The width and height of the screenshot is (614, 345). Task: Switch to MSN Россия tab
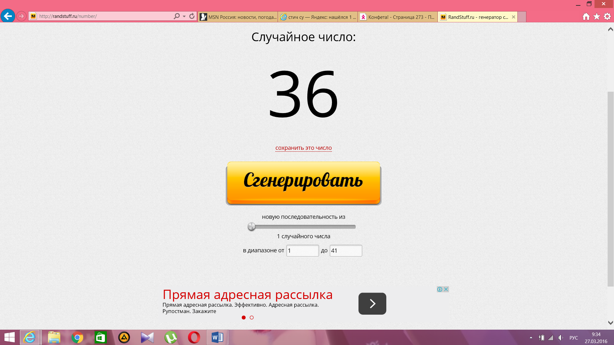(x=238, y=17)
